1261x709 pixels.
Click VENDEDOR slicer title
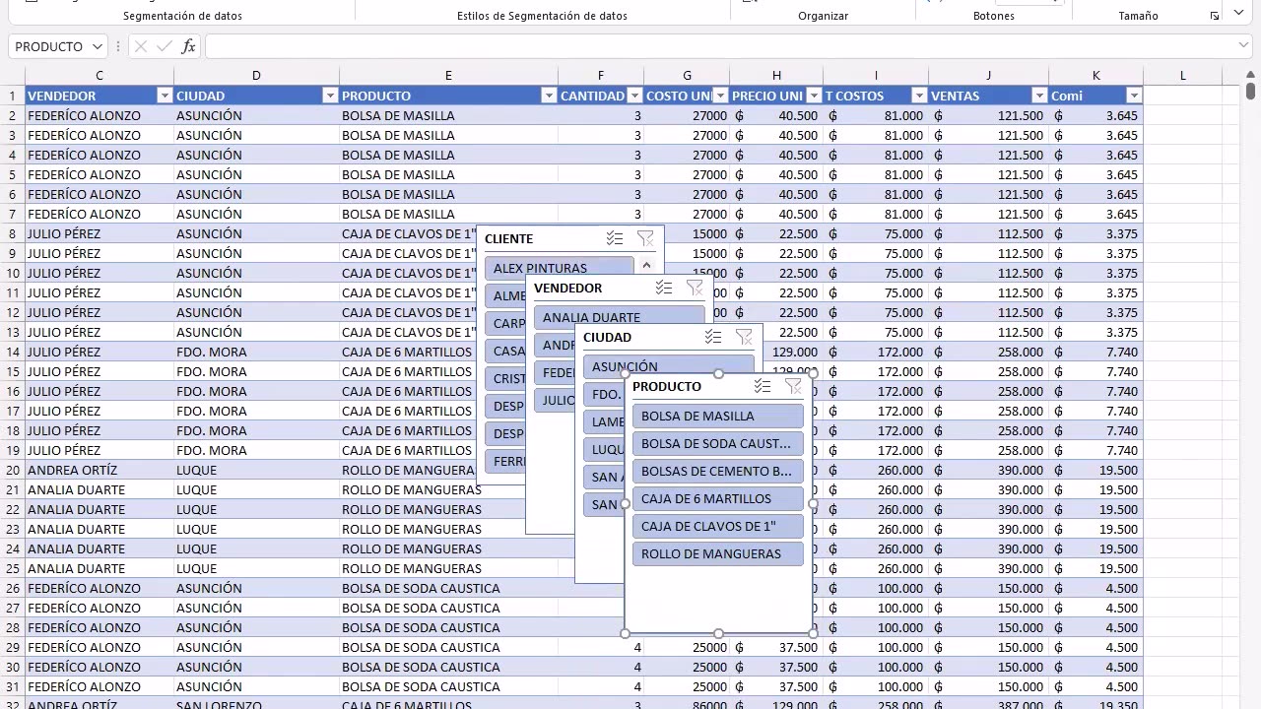point(567,288)
